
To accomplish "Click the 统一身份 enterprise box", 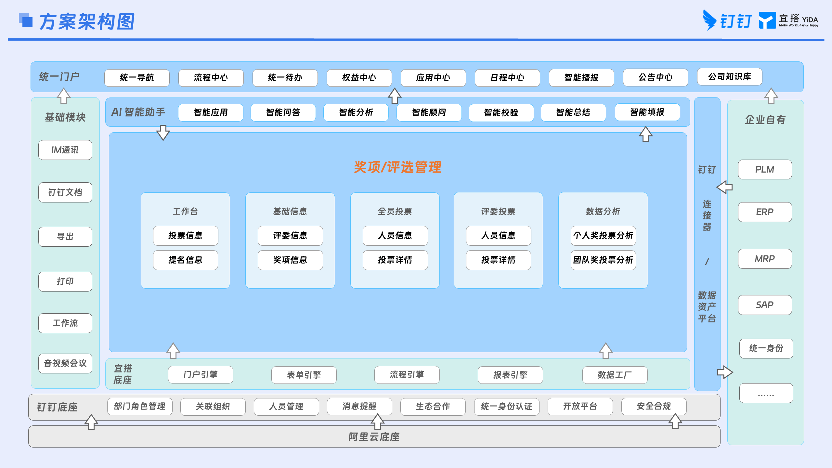I will point(766,348).
